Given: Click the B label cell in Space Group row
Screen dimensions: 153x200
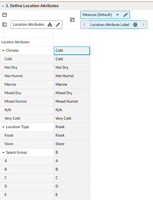Looking at the screenshot, I should coord(72,152).
